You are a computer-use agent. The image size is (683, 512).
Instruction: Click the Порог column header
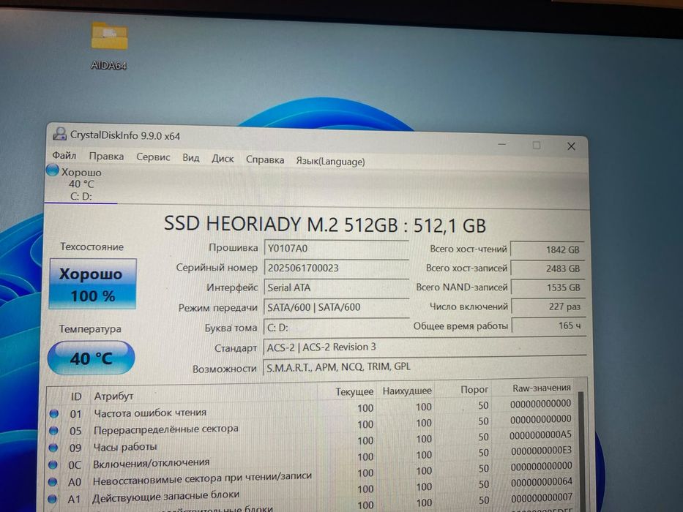tap(474, 390)
